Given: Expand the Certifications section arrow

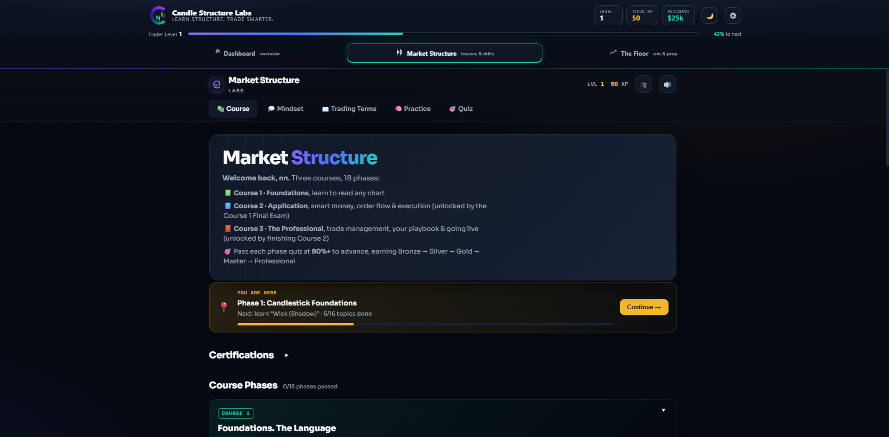Looking at the screenshot, I should pyautogui.click(x=286, y=355).
